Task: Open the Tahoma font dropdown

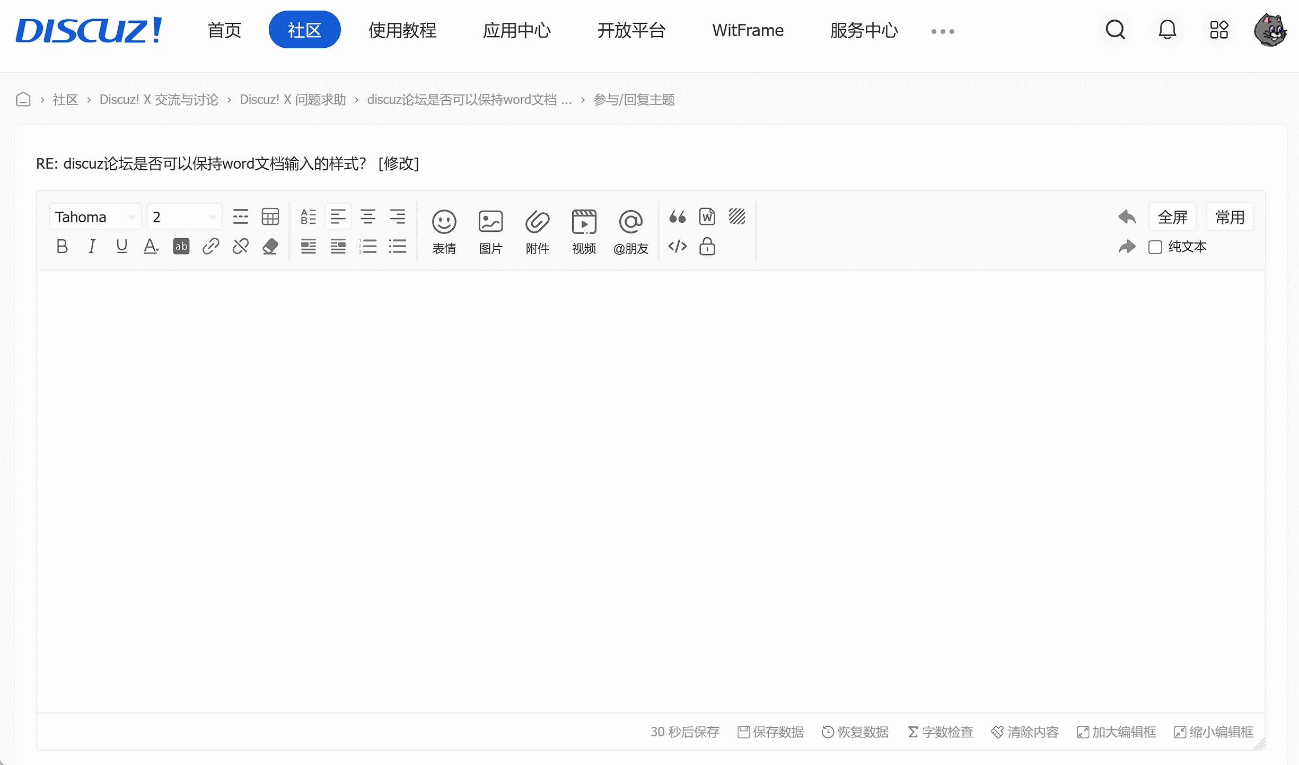Action: 95,217
